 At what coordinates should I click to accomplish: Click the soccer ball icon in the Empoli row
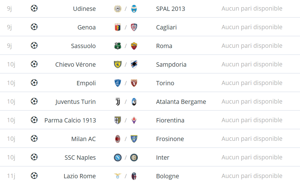pyautogui.click(x=34, y=83)
